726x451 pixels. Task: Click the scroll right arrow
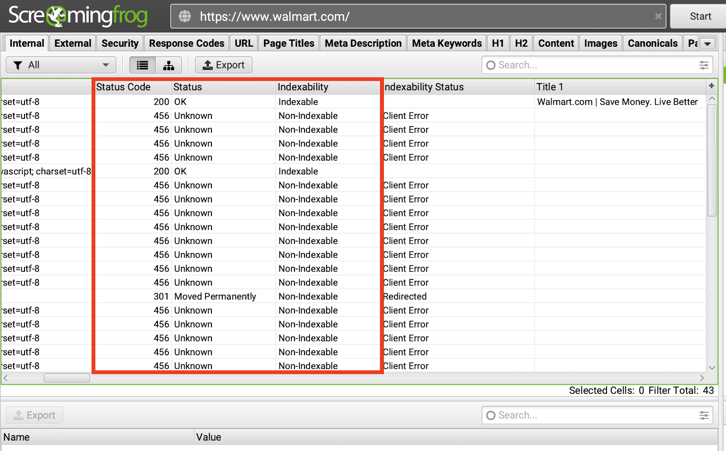(x=702, y=378)
